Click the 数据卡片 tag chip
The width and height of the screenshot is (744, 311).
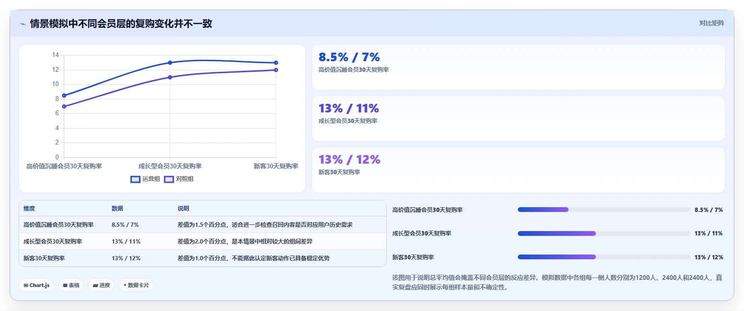(x=136, y=285)
